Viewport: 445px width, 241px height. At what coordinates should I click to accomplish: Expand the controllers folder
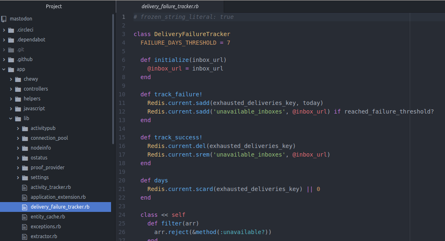click(11, 89)
